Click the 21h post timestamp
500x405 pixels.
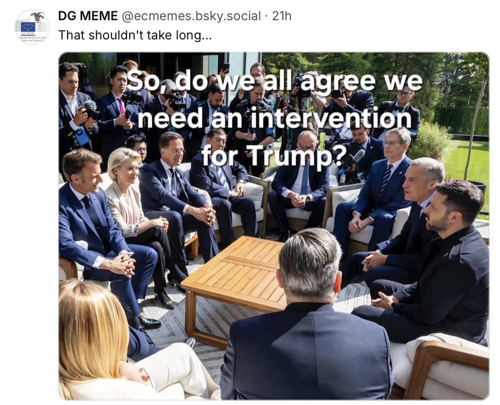282,16
